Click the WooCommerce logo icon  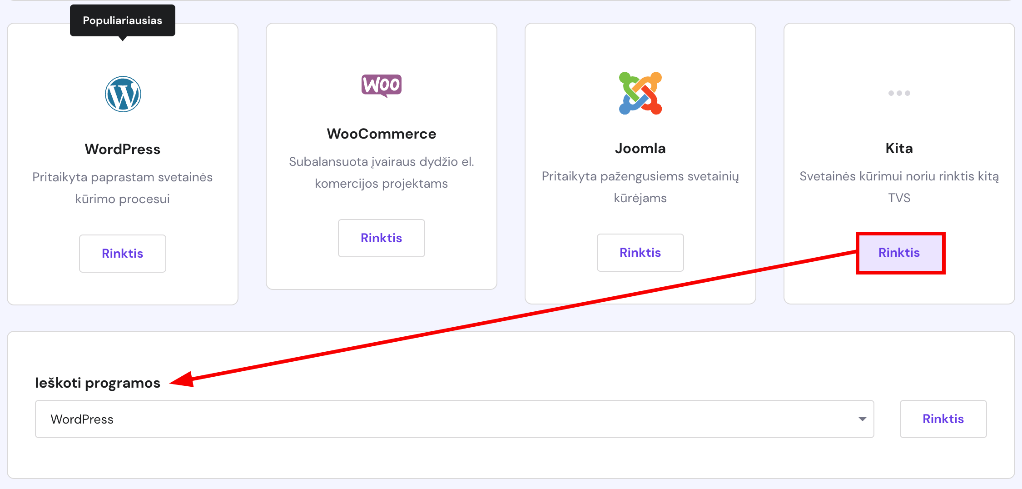(x=382, y=85)
